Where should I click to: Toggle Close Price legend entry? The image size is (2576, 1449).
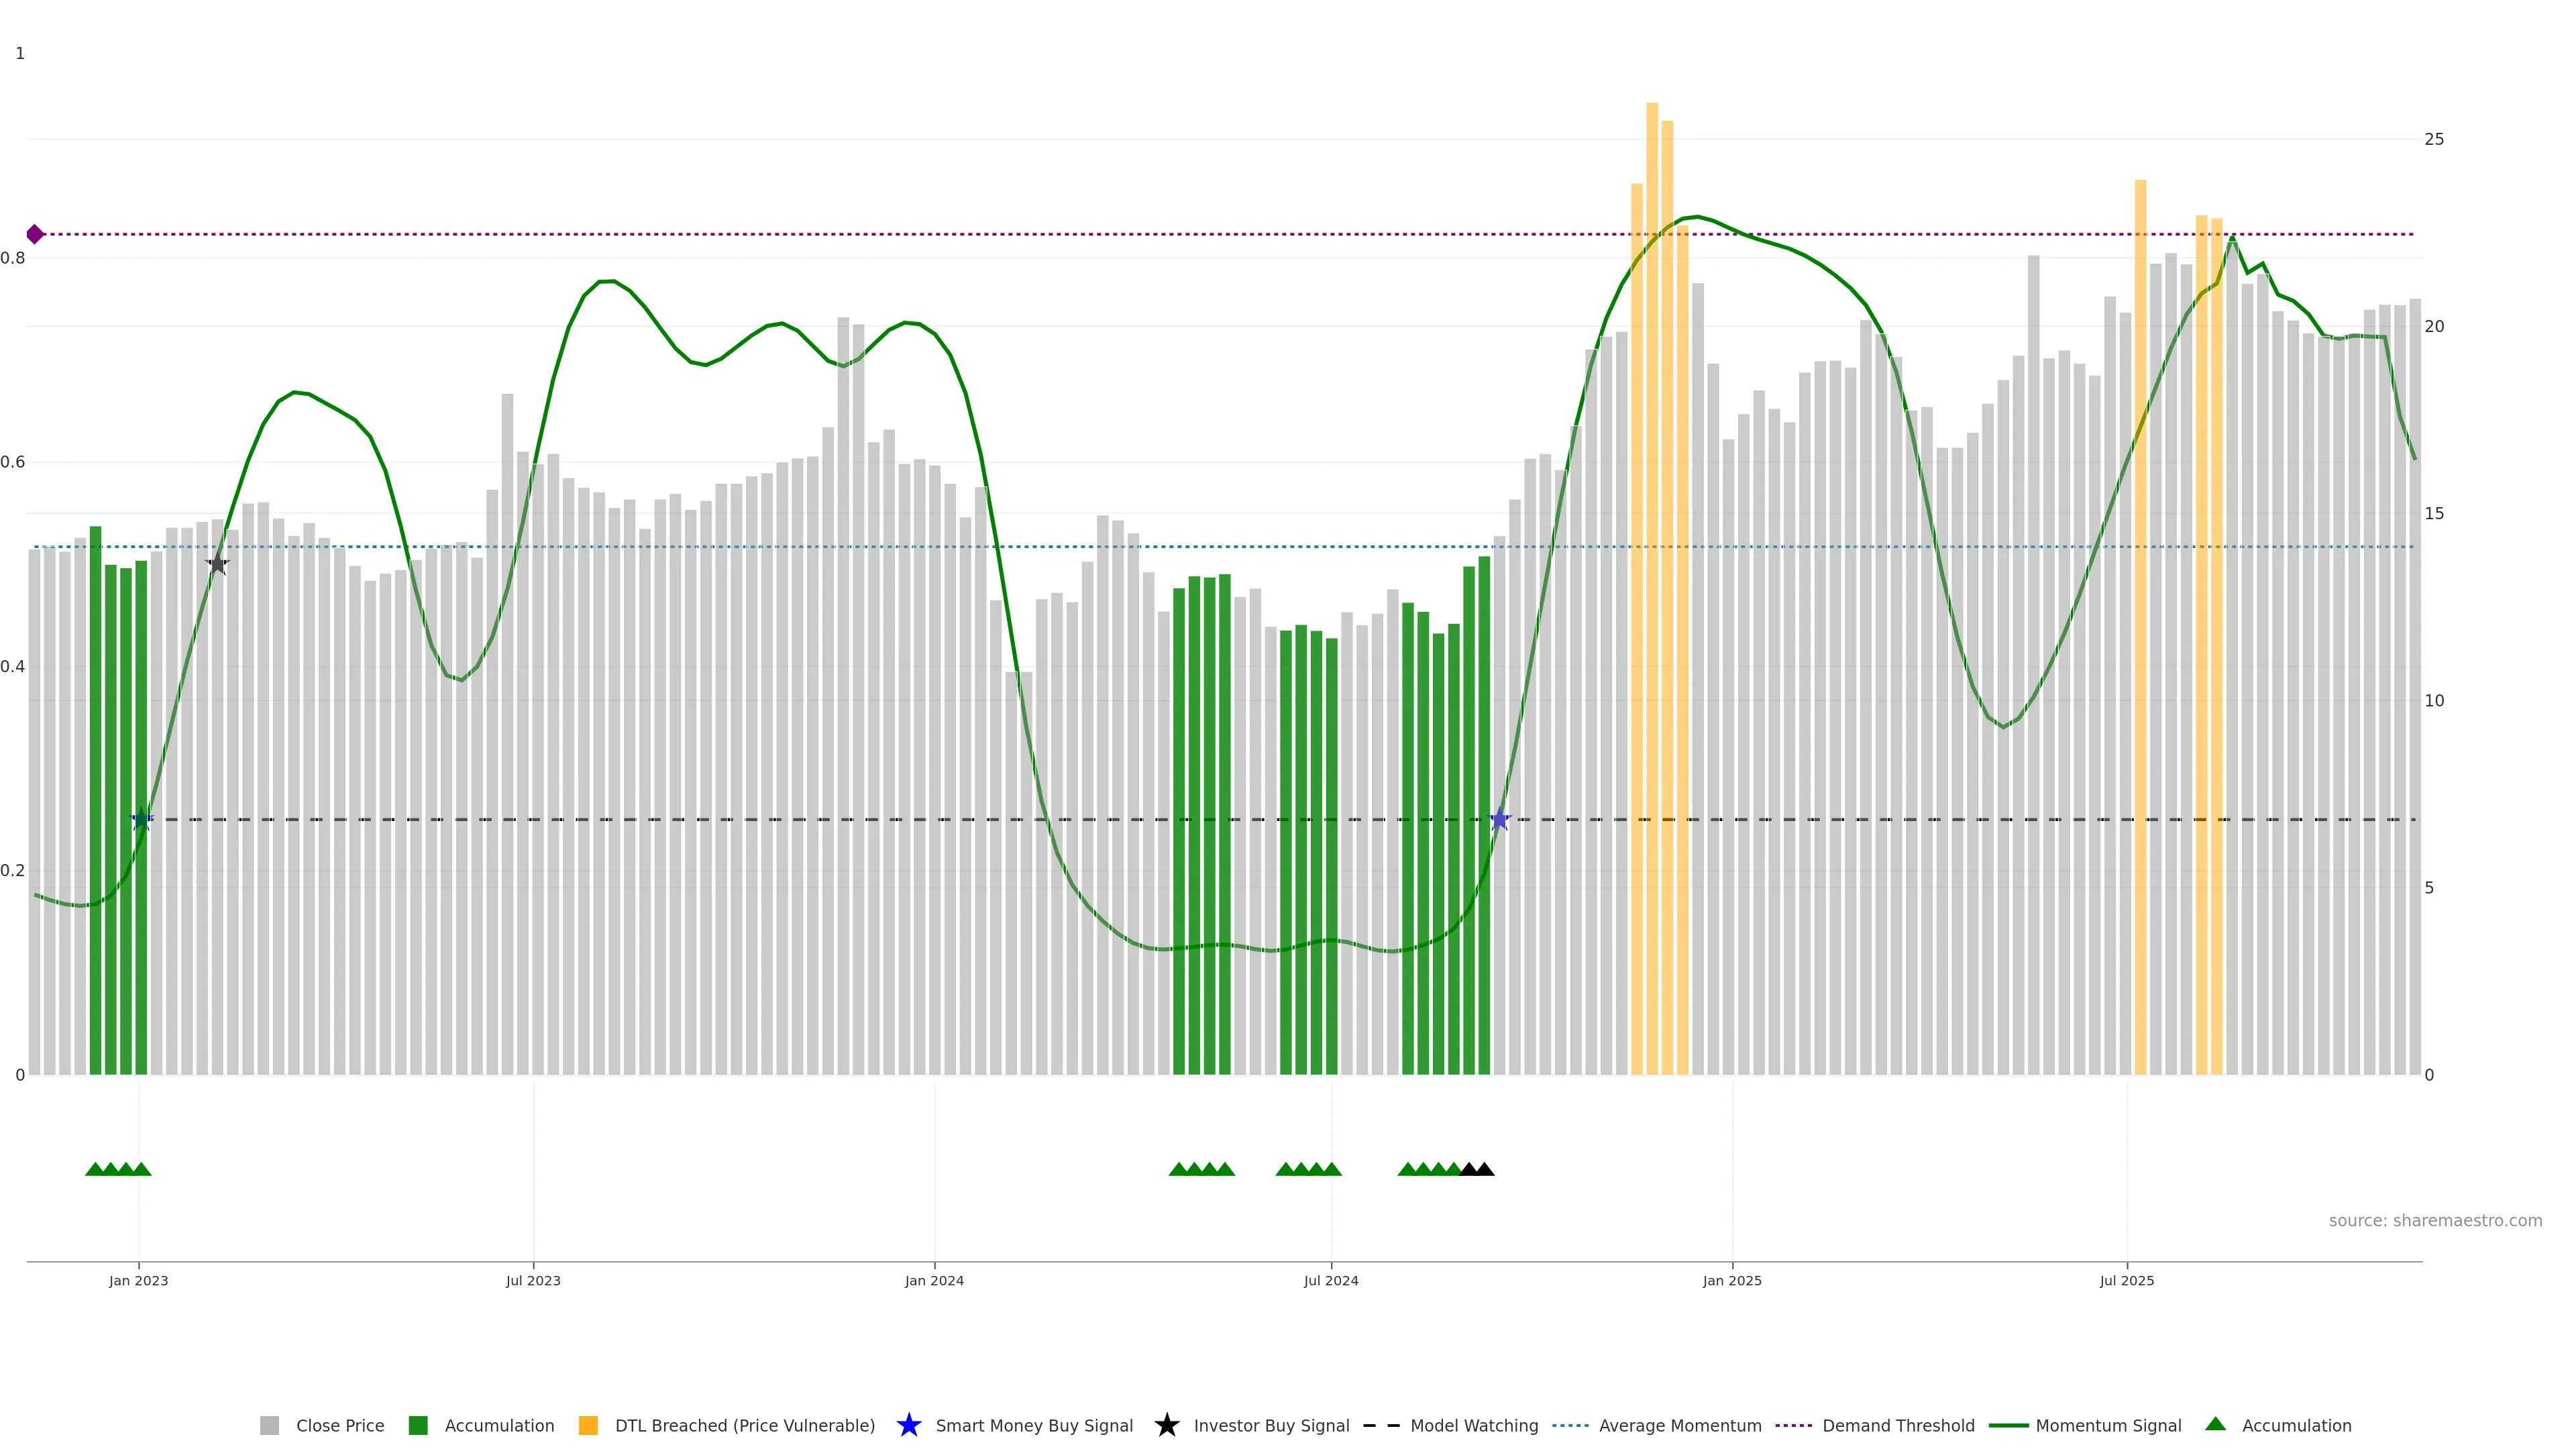339,1425
